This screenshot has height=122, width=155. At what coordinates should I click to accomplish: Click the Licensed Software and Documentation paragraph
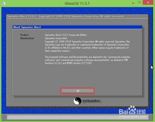click(87, 60)
